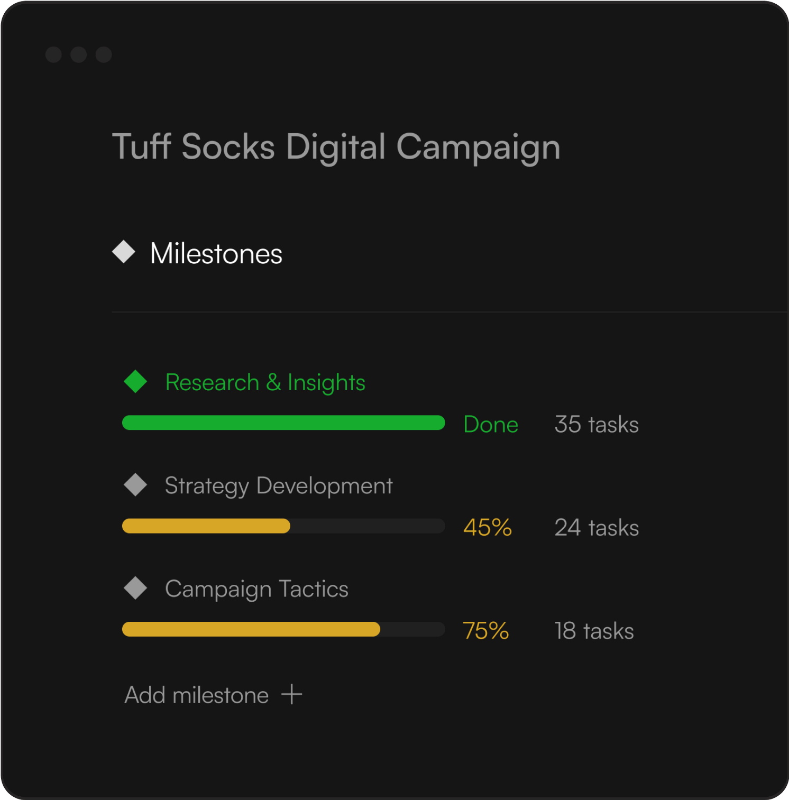Click the Campaign Tactics progress bar

pos(283,629)
